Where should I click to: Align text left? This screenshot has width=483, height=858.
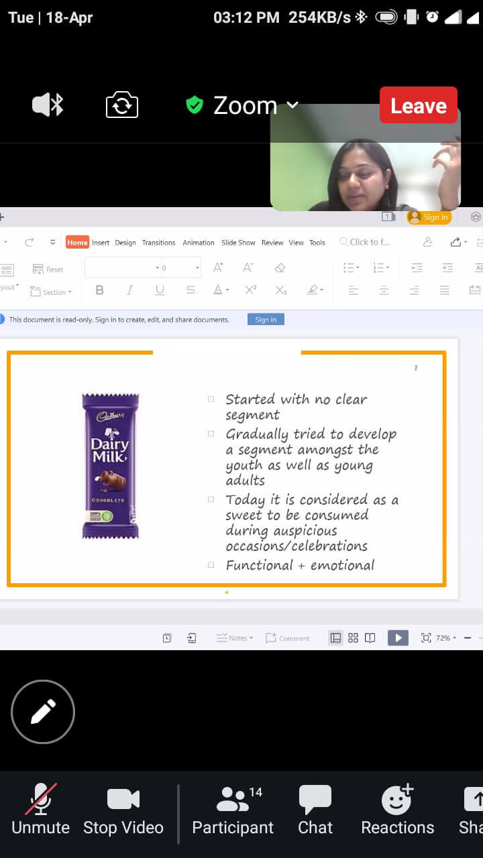pyautogui.click(x=354, y=290)
